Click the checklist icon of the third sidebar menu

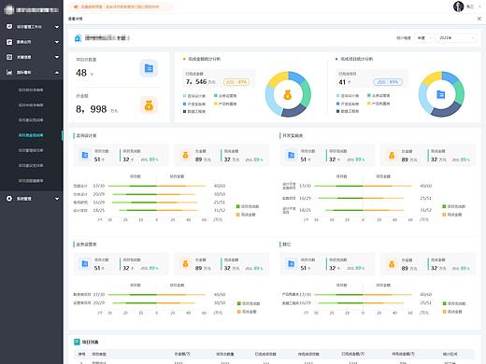[9, 57]
